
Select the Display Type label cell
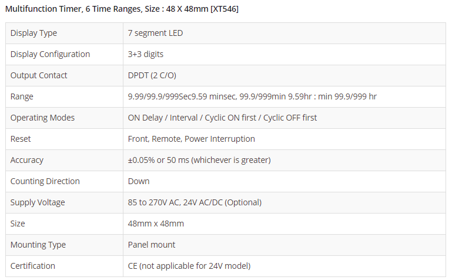[x=34, y=33]
